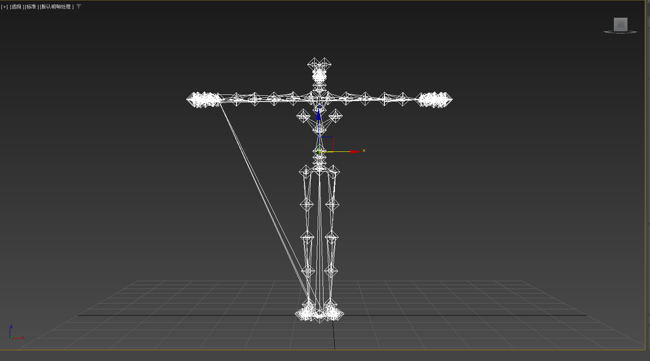This screenshot has width=650, height=361.
Task: Click the XZ plane handle of the gizmo
Action: [x=327, y=144]
